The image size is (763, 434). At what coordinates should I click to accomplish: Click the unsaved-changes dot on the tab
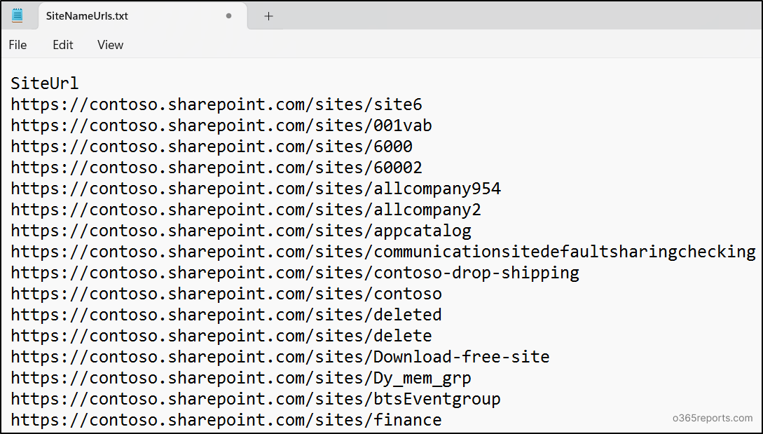228,16
